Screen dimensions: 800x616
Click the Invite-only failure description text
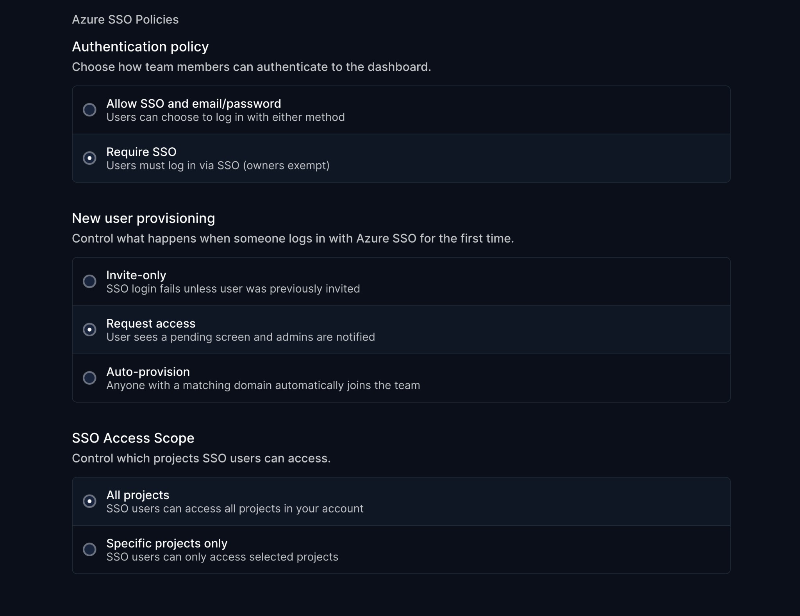(x=233, y=289)
